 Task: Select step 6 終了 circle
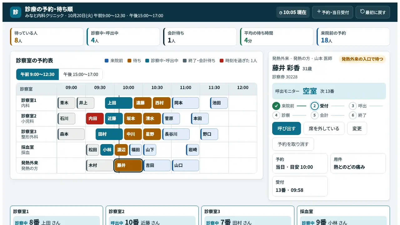coord(353,115)
